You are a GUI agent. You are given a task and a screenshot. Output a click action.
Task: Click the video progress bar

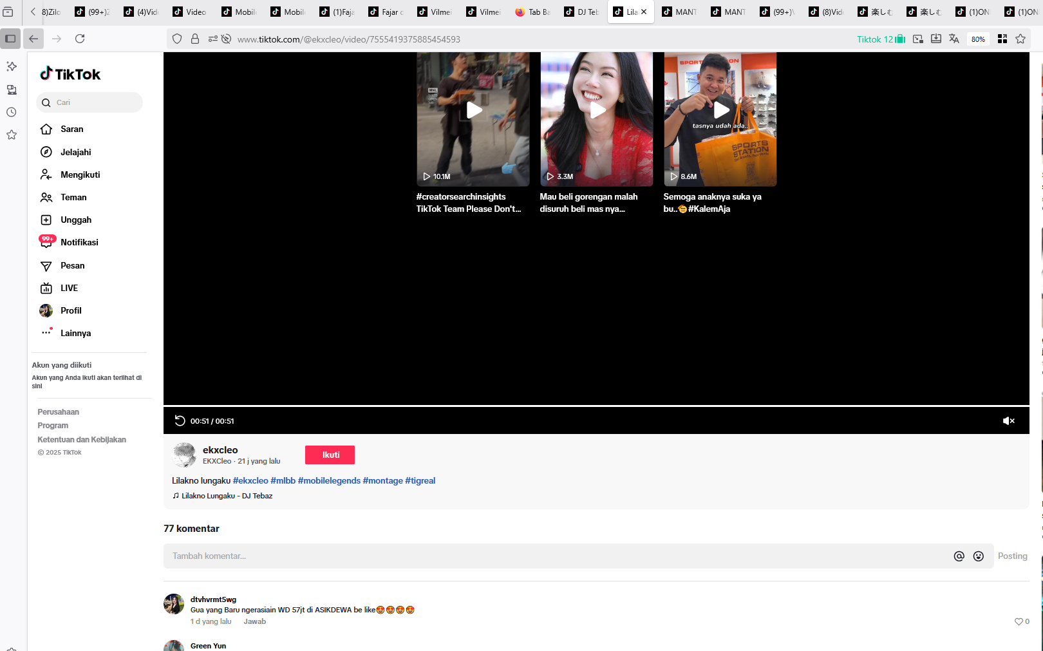coord(596,406)
